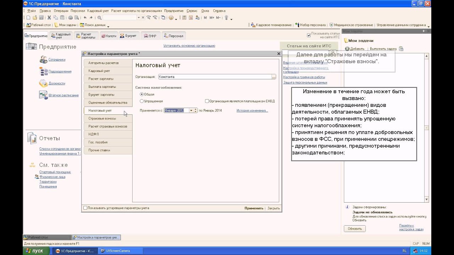Click the M+ memory add button

tap(212, 18)
